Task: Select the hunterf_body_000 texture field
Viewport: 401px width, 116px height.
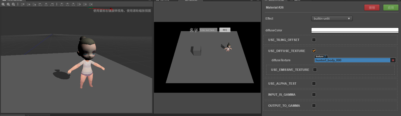Action: click(x=352, y=60)
